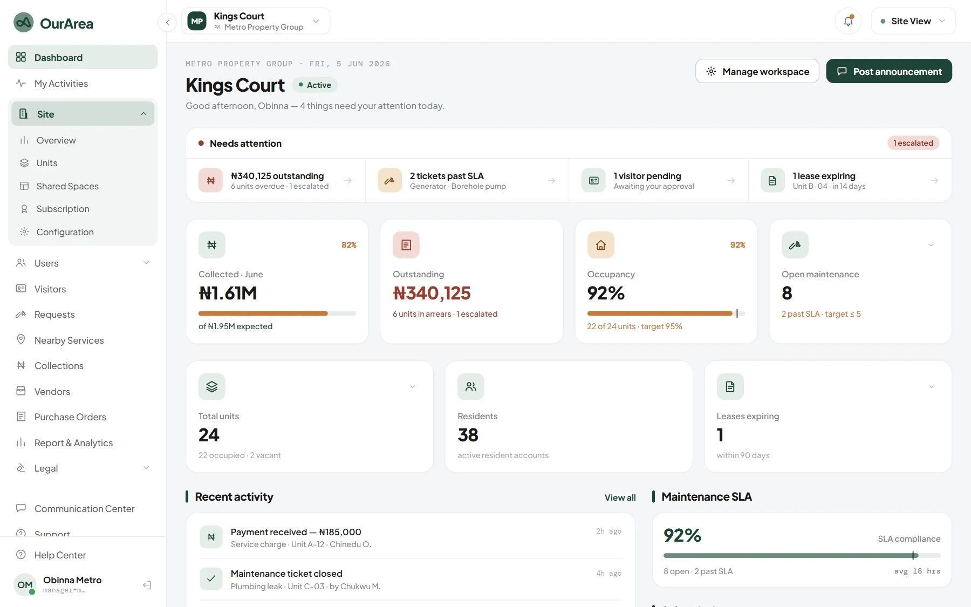Open My Activities page
971x607 pixels.
83,84
